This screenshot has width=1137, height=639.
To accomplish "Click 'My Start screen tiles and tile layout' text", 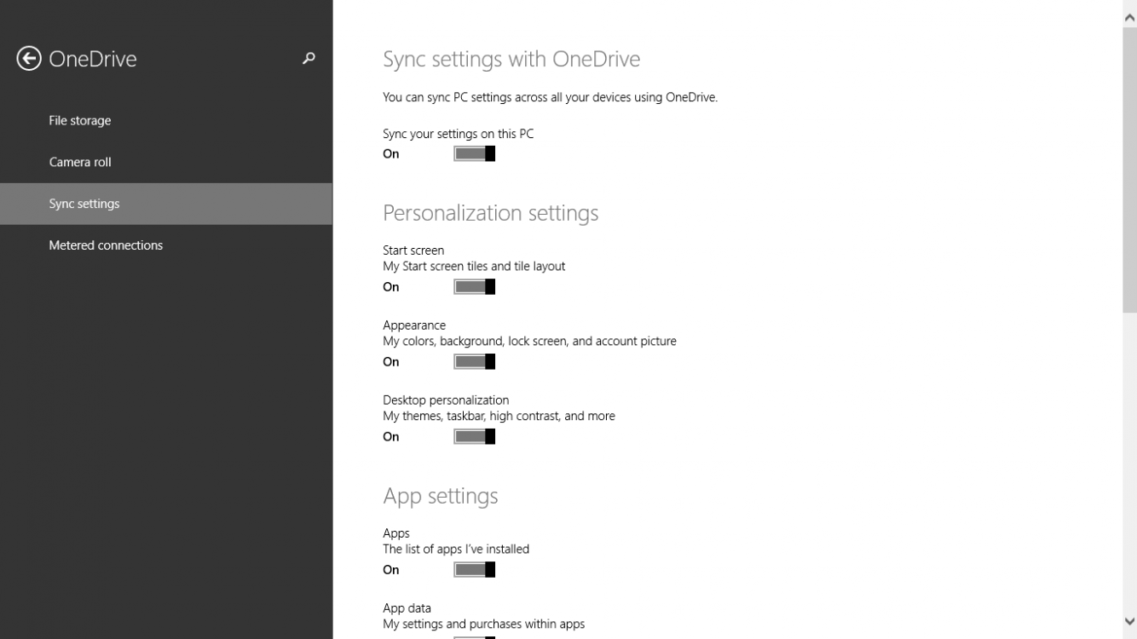I will point(474,266).
